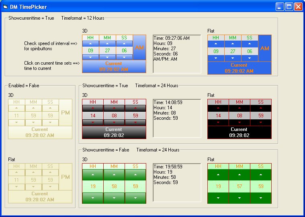Increase hours in gray 3D 24-hour picker
The height and width of the screenshot is (217, 305).
coord(93,108)
